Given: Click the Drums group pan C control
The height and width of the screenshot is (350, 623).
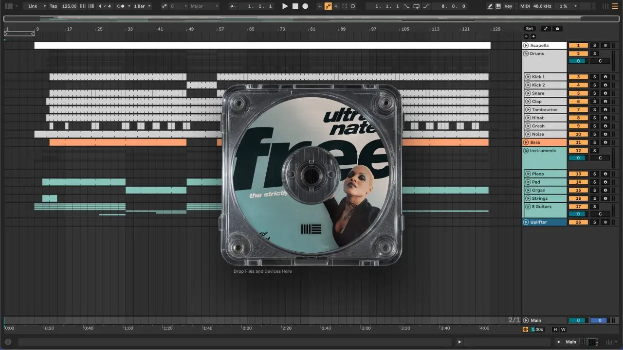Looking at the screenshot, I should point(600,61).
